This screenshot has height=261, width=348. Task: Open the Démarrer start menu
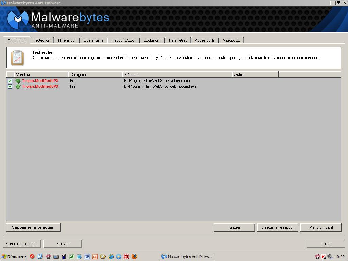click(x=14, y=257)
